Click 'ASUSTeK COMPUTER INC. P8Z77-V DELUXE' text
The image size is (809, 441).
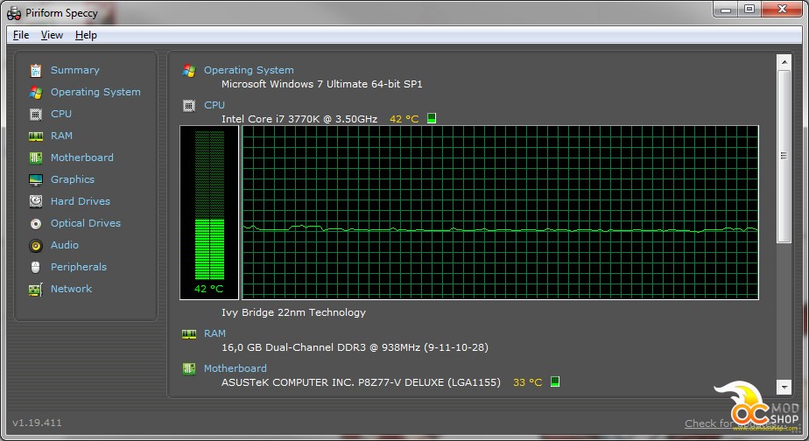pyautogui.click(x=361, y=382)
